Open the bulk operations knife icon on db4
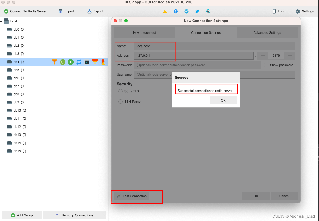The width and height of the screenshot is (319, 221). point(103,62)
